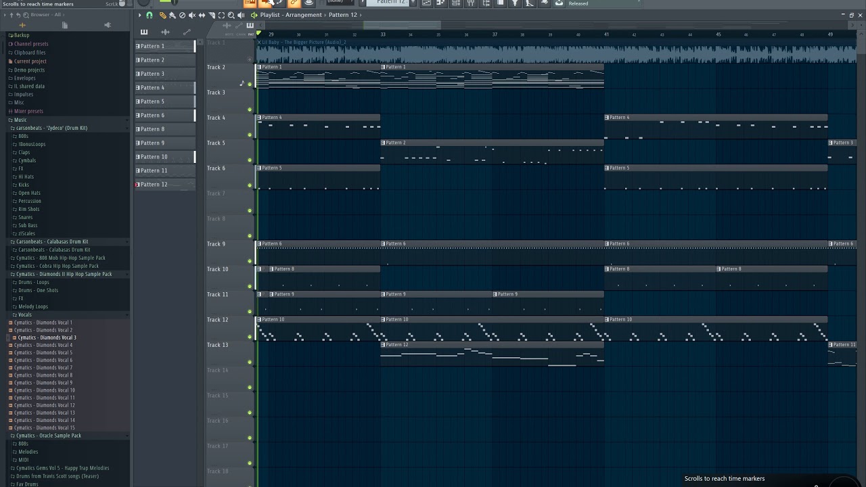Viewport: 866px width, 487px height.
Task: Select Pattern 5 in pattern list
Action: [165, 101]
